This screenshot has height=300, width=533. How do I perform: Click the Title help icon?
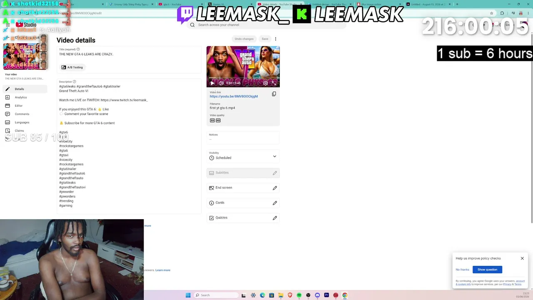[x=78, y=49]
